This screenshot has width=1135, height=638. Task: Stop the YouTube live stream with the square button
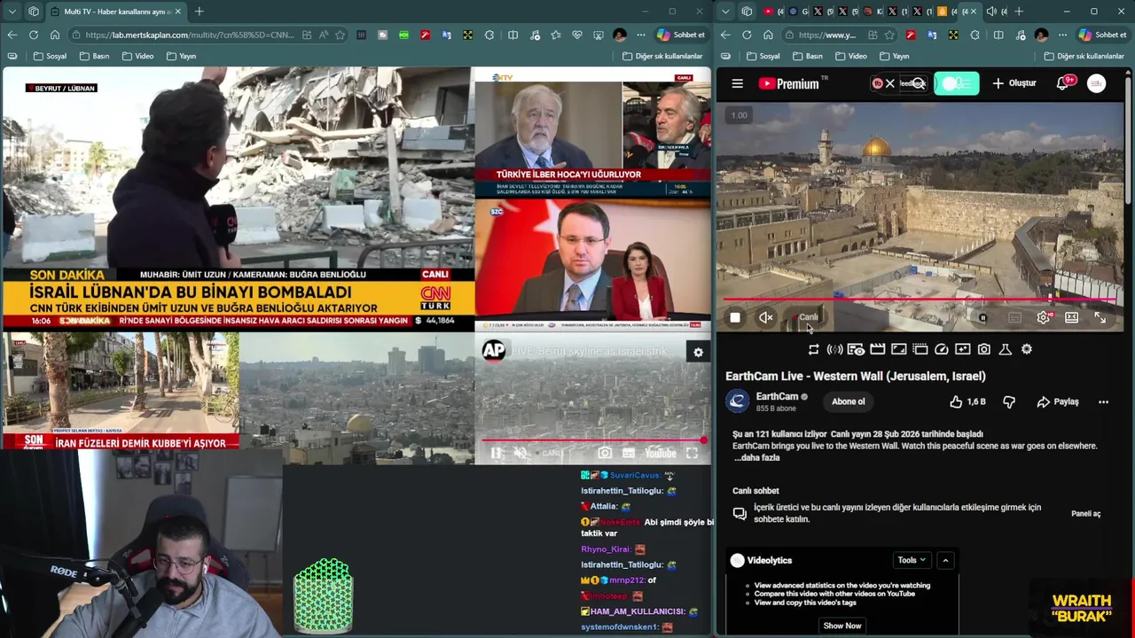(x=735, y=317)
